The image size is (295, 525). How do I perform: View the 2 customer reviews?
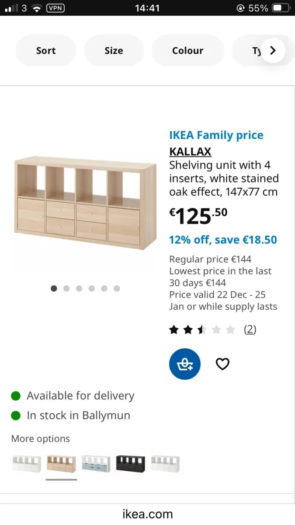click(250, 329)
